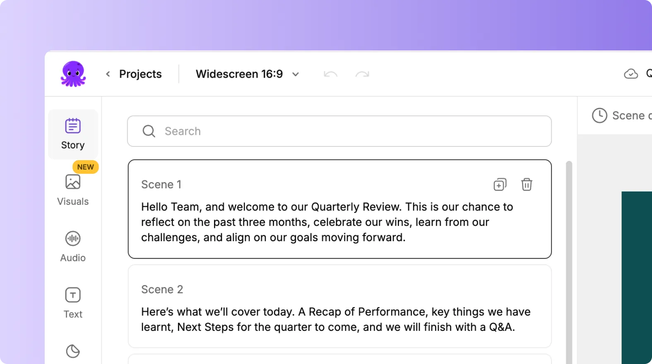The image size is (652, 364).
Task: Click the undo arrow in the toolbar
Action: [330, 74]
